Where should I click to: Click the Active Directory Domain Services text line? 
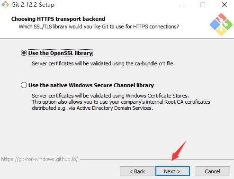(92, 108)
